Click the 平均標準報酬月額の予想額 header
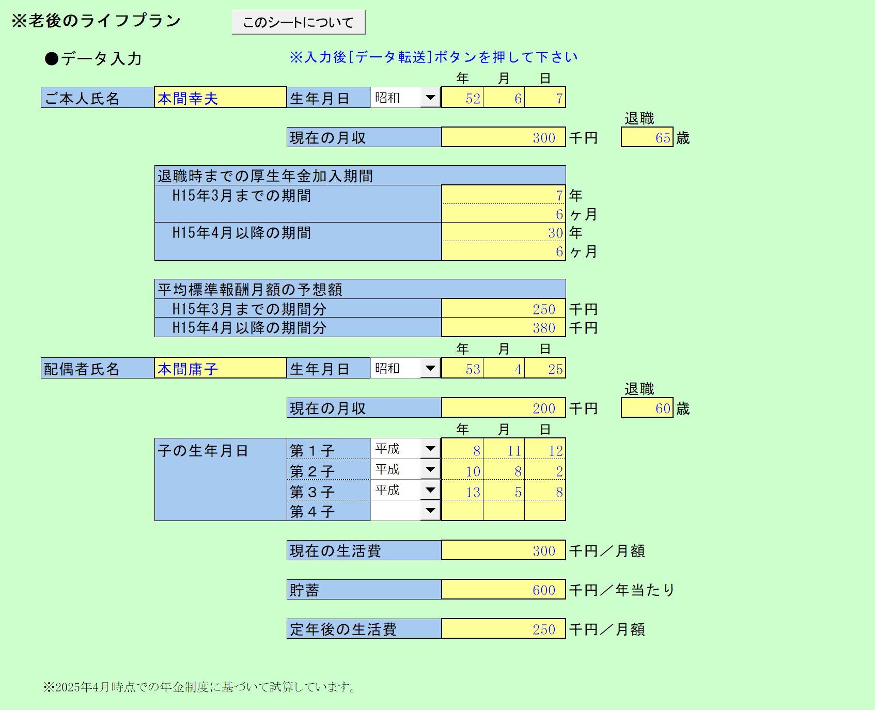The width and height of the screenshot is (875, 710). 360,289
